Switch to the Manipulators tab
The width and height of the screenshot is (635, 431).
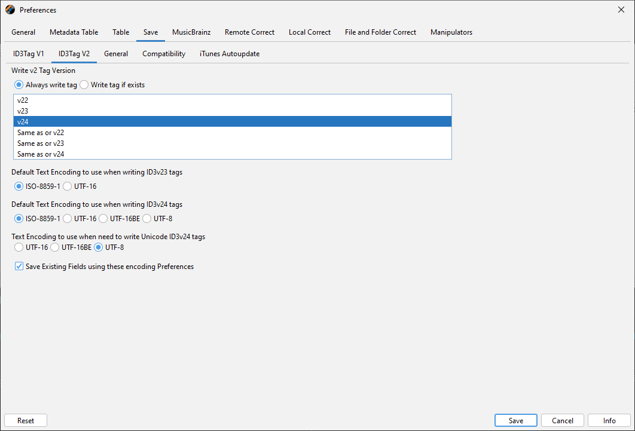451,32
